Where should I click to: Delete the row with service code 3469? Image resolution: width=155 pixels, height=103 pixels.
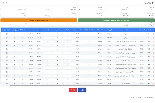[x=153, y=83]
